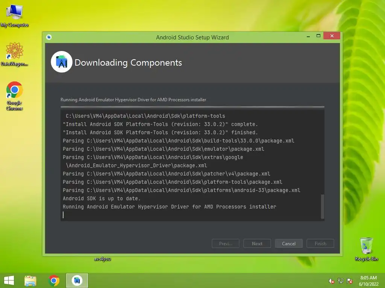Select the avs4you desktop label
The width and height of the screenshot is (385, 288).
point(102,259)
